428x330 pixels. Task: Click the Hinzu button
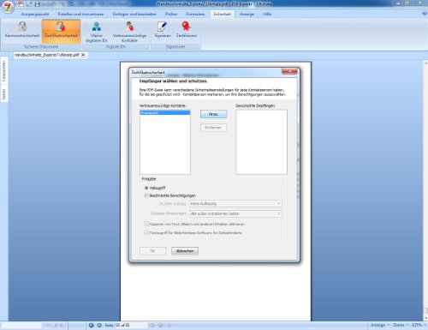(213, 114)
